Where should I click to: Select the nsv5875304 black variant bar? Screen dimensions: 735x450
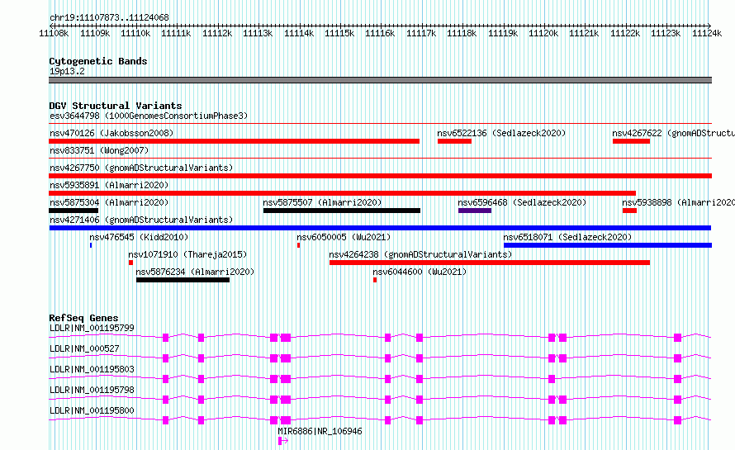[73, 211]
